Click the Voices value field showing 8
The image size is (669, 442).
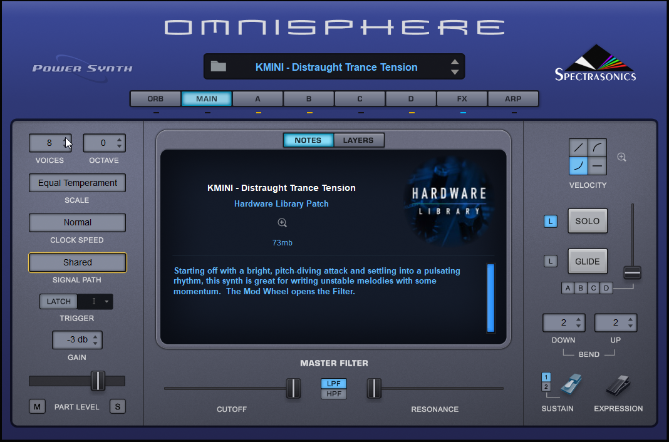click(50, 143)
